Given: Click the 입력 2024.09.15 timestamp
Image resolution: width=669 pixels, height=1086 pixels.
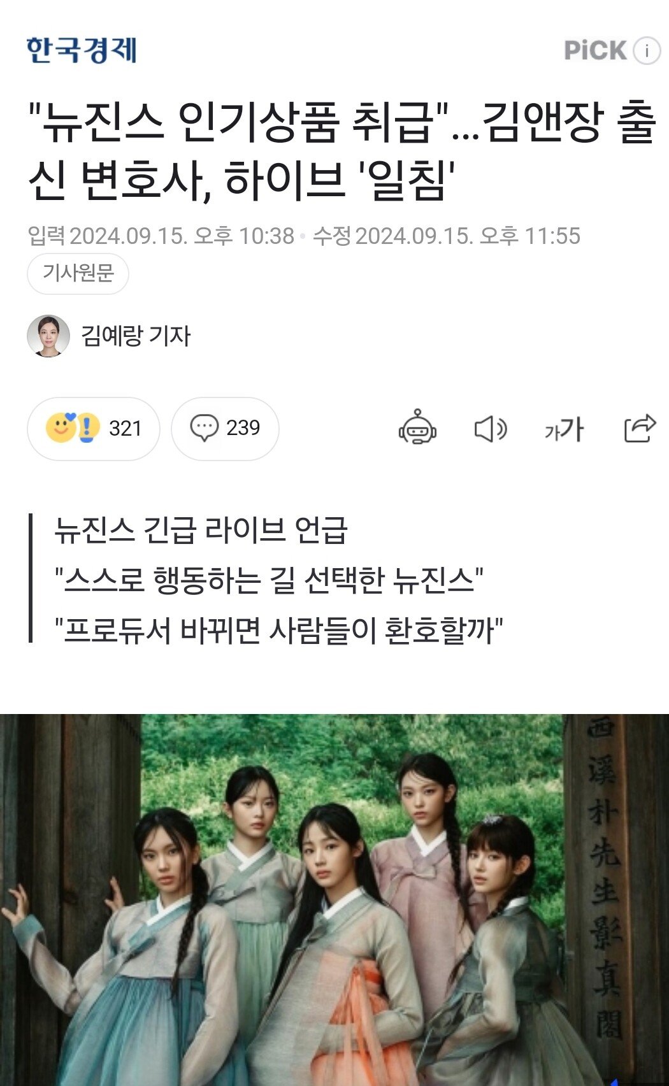Looking at the screenshot, I should point(161,236).
